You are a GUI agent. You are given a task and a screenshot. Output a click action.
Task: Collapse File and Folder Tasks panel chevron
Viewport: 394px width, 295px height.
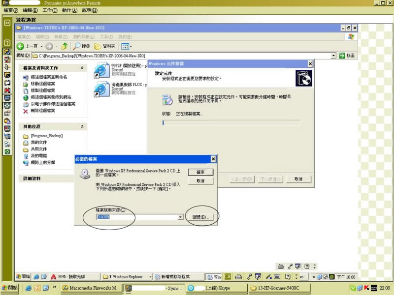coord(82,68)
